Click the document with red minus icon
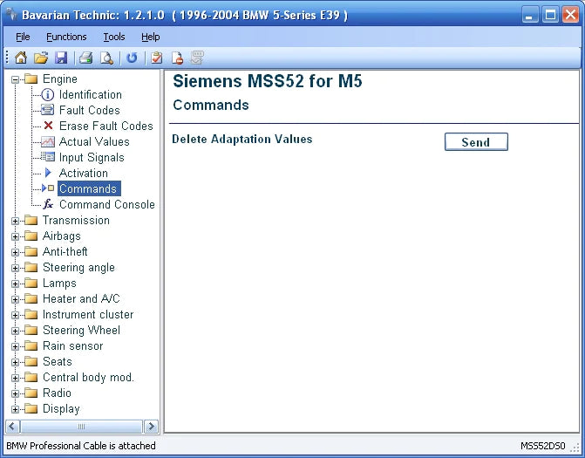The height and width of the screenshot is (458, 585). point(177,58)
